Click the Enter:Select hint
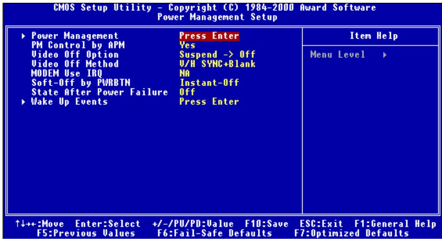The width and height of the screenshot is (442, 239). 108,224
